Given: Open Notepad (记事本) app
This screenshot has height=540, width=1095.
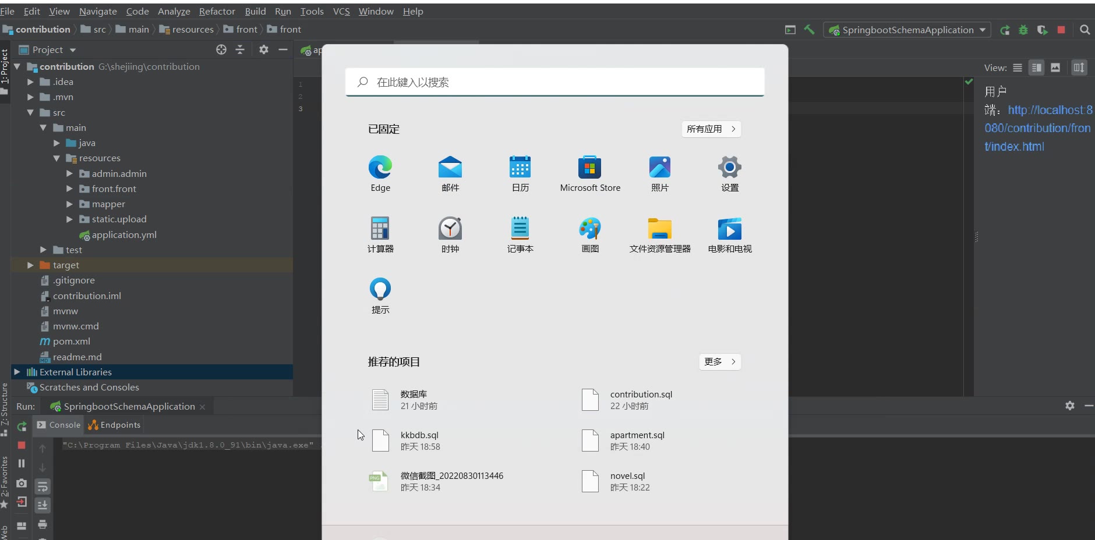Looking at the screenshot, I should 520,235.
